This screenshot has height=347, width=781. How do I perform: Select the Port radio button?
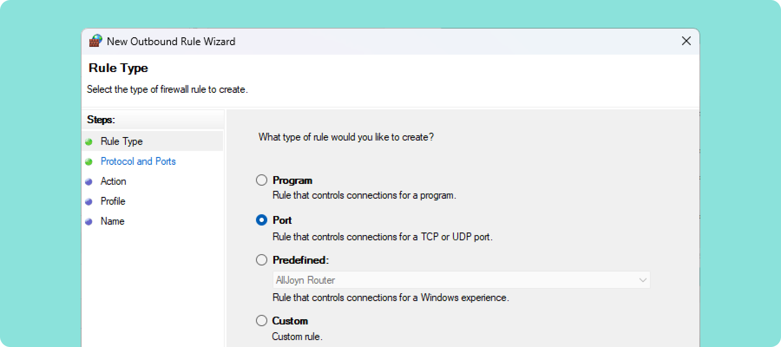click(262, 220)
